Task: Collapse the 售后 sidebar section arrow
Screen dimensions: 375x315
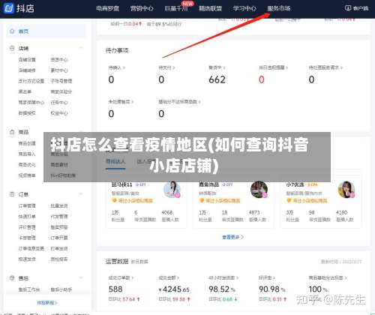Action: pyautogui.click(x=81, y=277)
